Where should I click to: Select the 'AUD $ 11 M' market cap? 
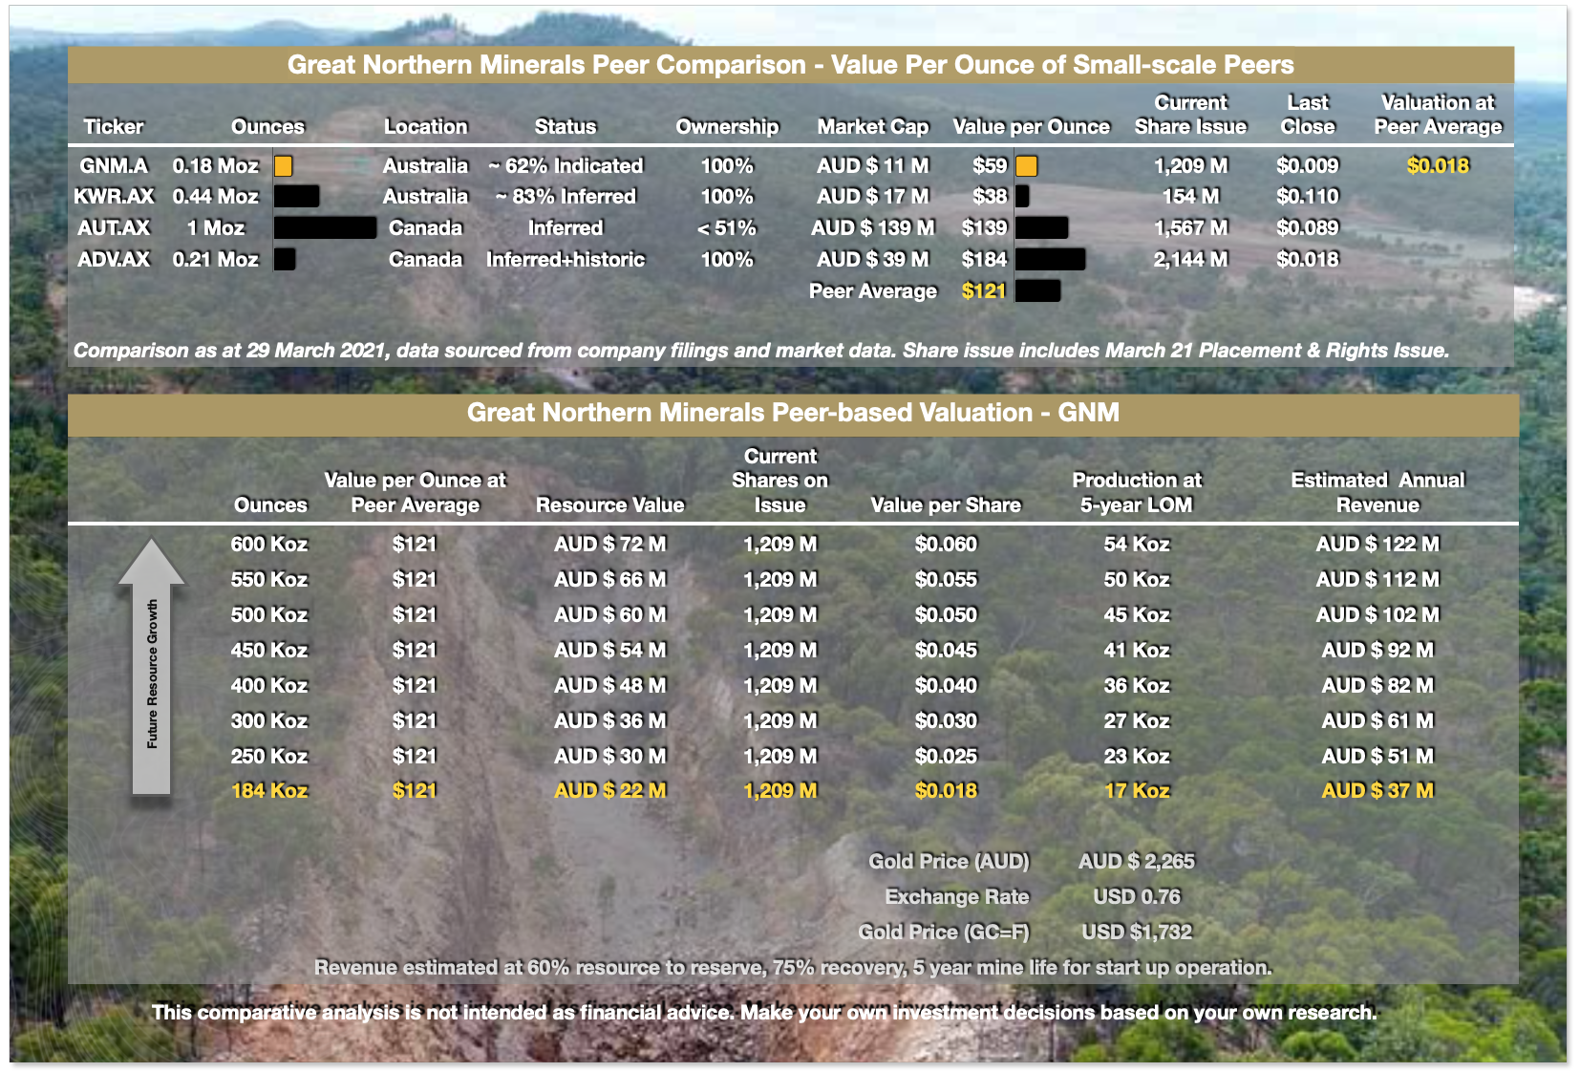point(872,165)
